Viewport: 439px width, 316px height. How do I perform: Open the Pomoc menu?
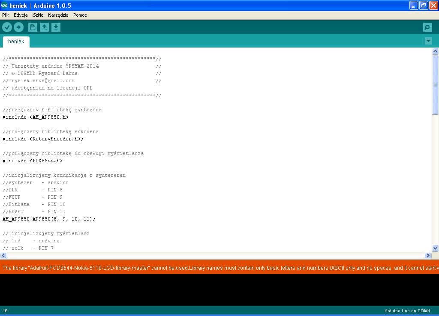pos(80,15)
